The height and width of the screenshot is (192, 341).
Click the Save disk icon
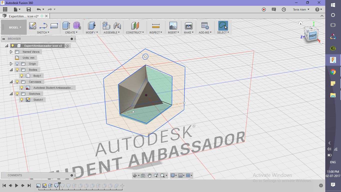click(29, 9)
